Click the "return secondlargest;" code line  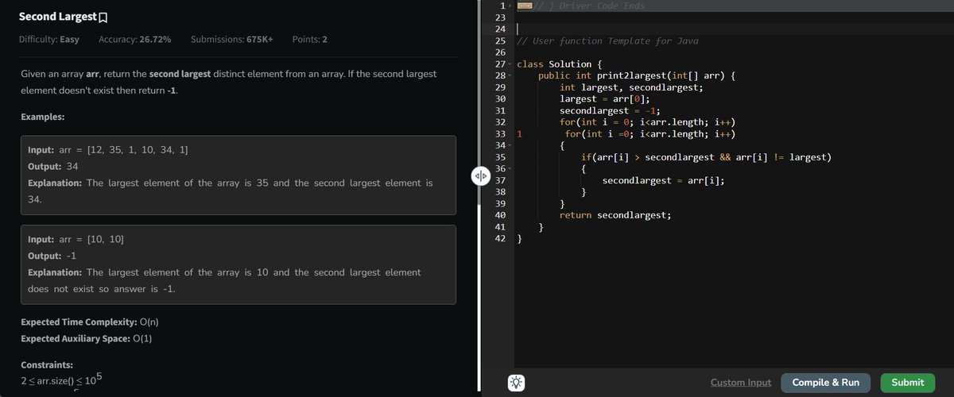(615, 215)
